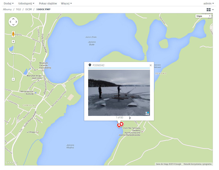Zoom in with the plus button

[13, 42]
